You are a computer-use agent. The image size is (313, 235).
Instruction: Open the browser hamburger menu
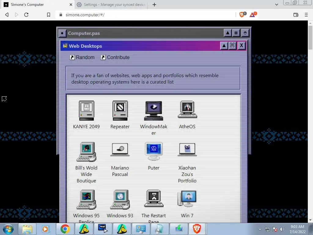[x=306, y=15]
